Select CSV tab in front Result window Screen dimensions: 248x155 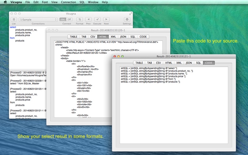tap(158, 63)
